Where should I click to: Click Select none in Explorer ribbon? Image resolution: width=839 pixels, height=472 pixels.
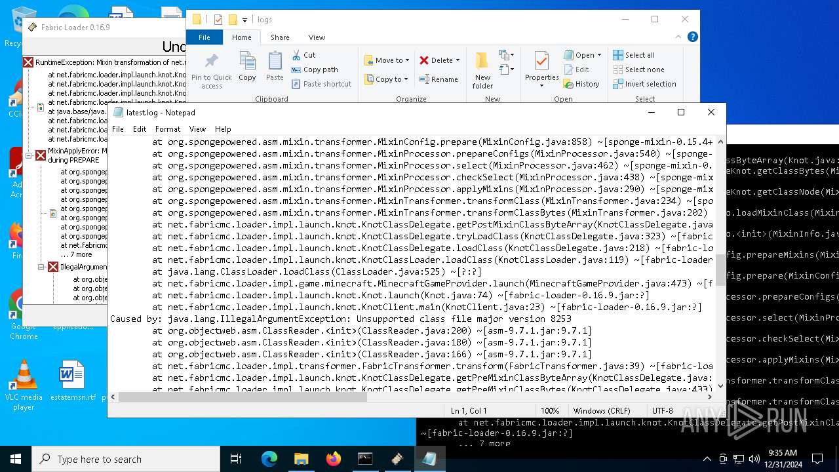638,69
